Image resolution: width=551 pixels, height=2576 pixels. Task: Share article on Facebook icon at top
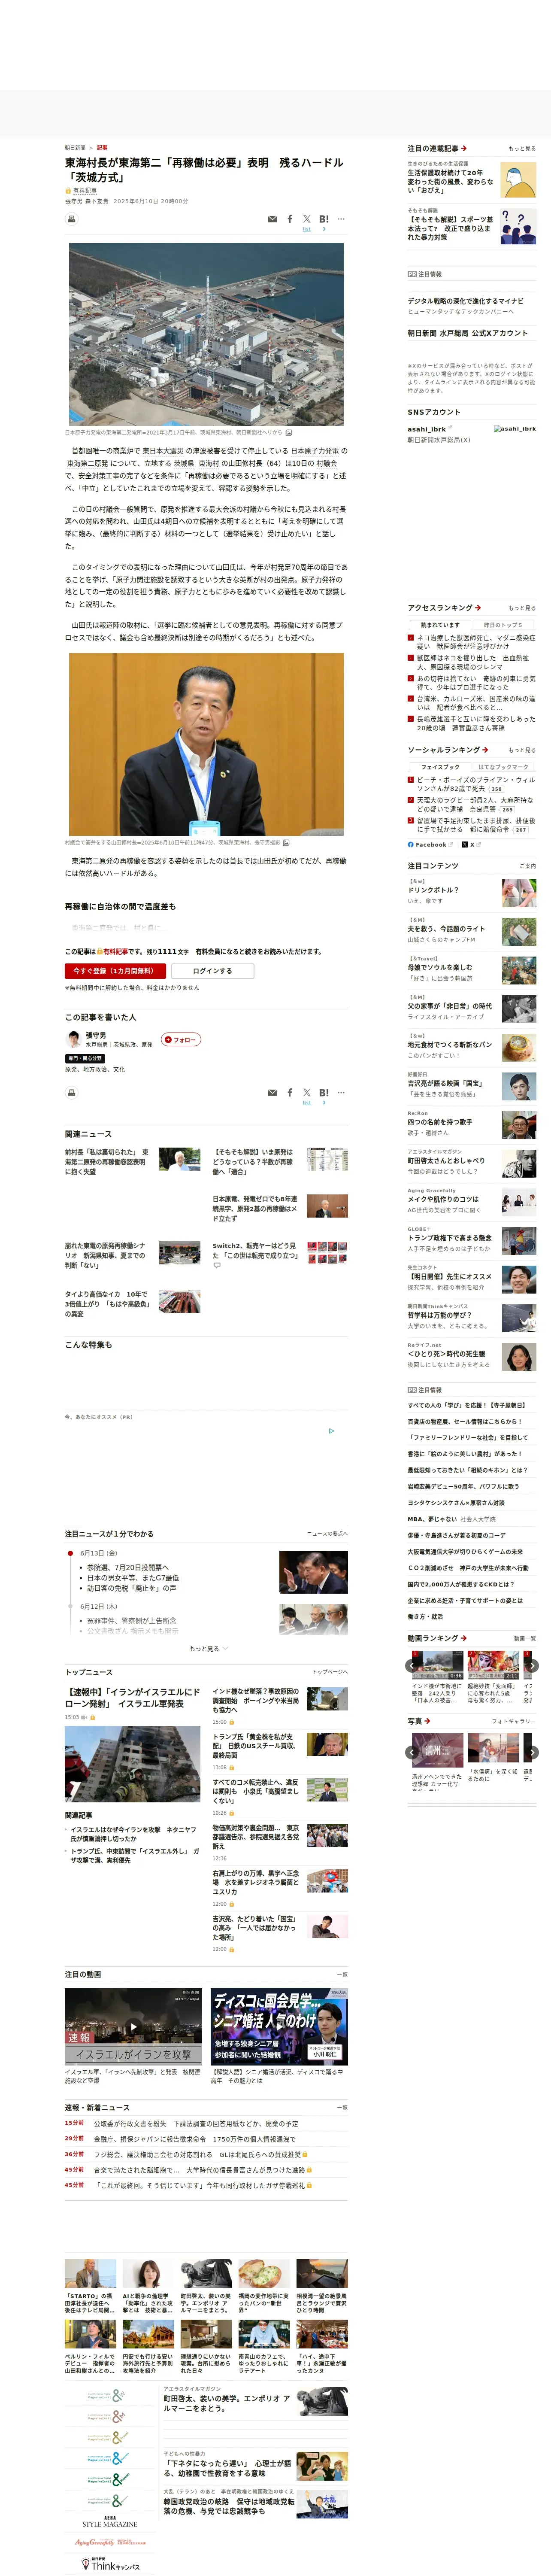point(290,219)
